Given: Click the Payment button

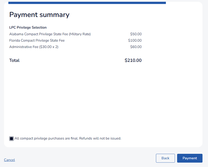Looking at the screenshot, I should tap(190, 158).
